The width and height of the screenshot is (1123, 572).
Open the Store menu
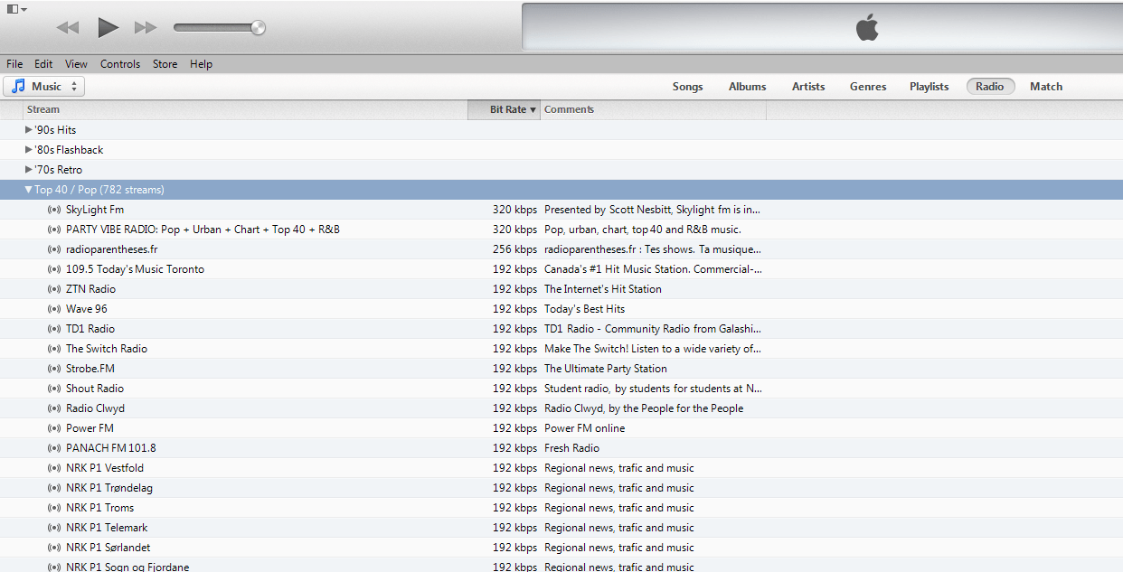click(x=165, y=64)
